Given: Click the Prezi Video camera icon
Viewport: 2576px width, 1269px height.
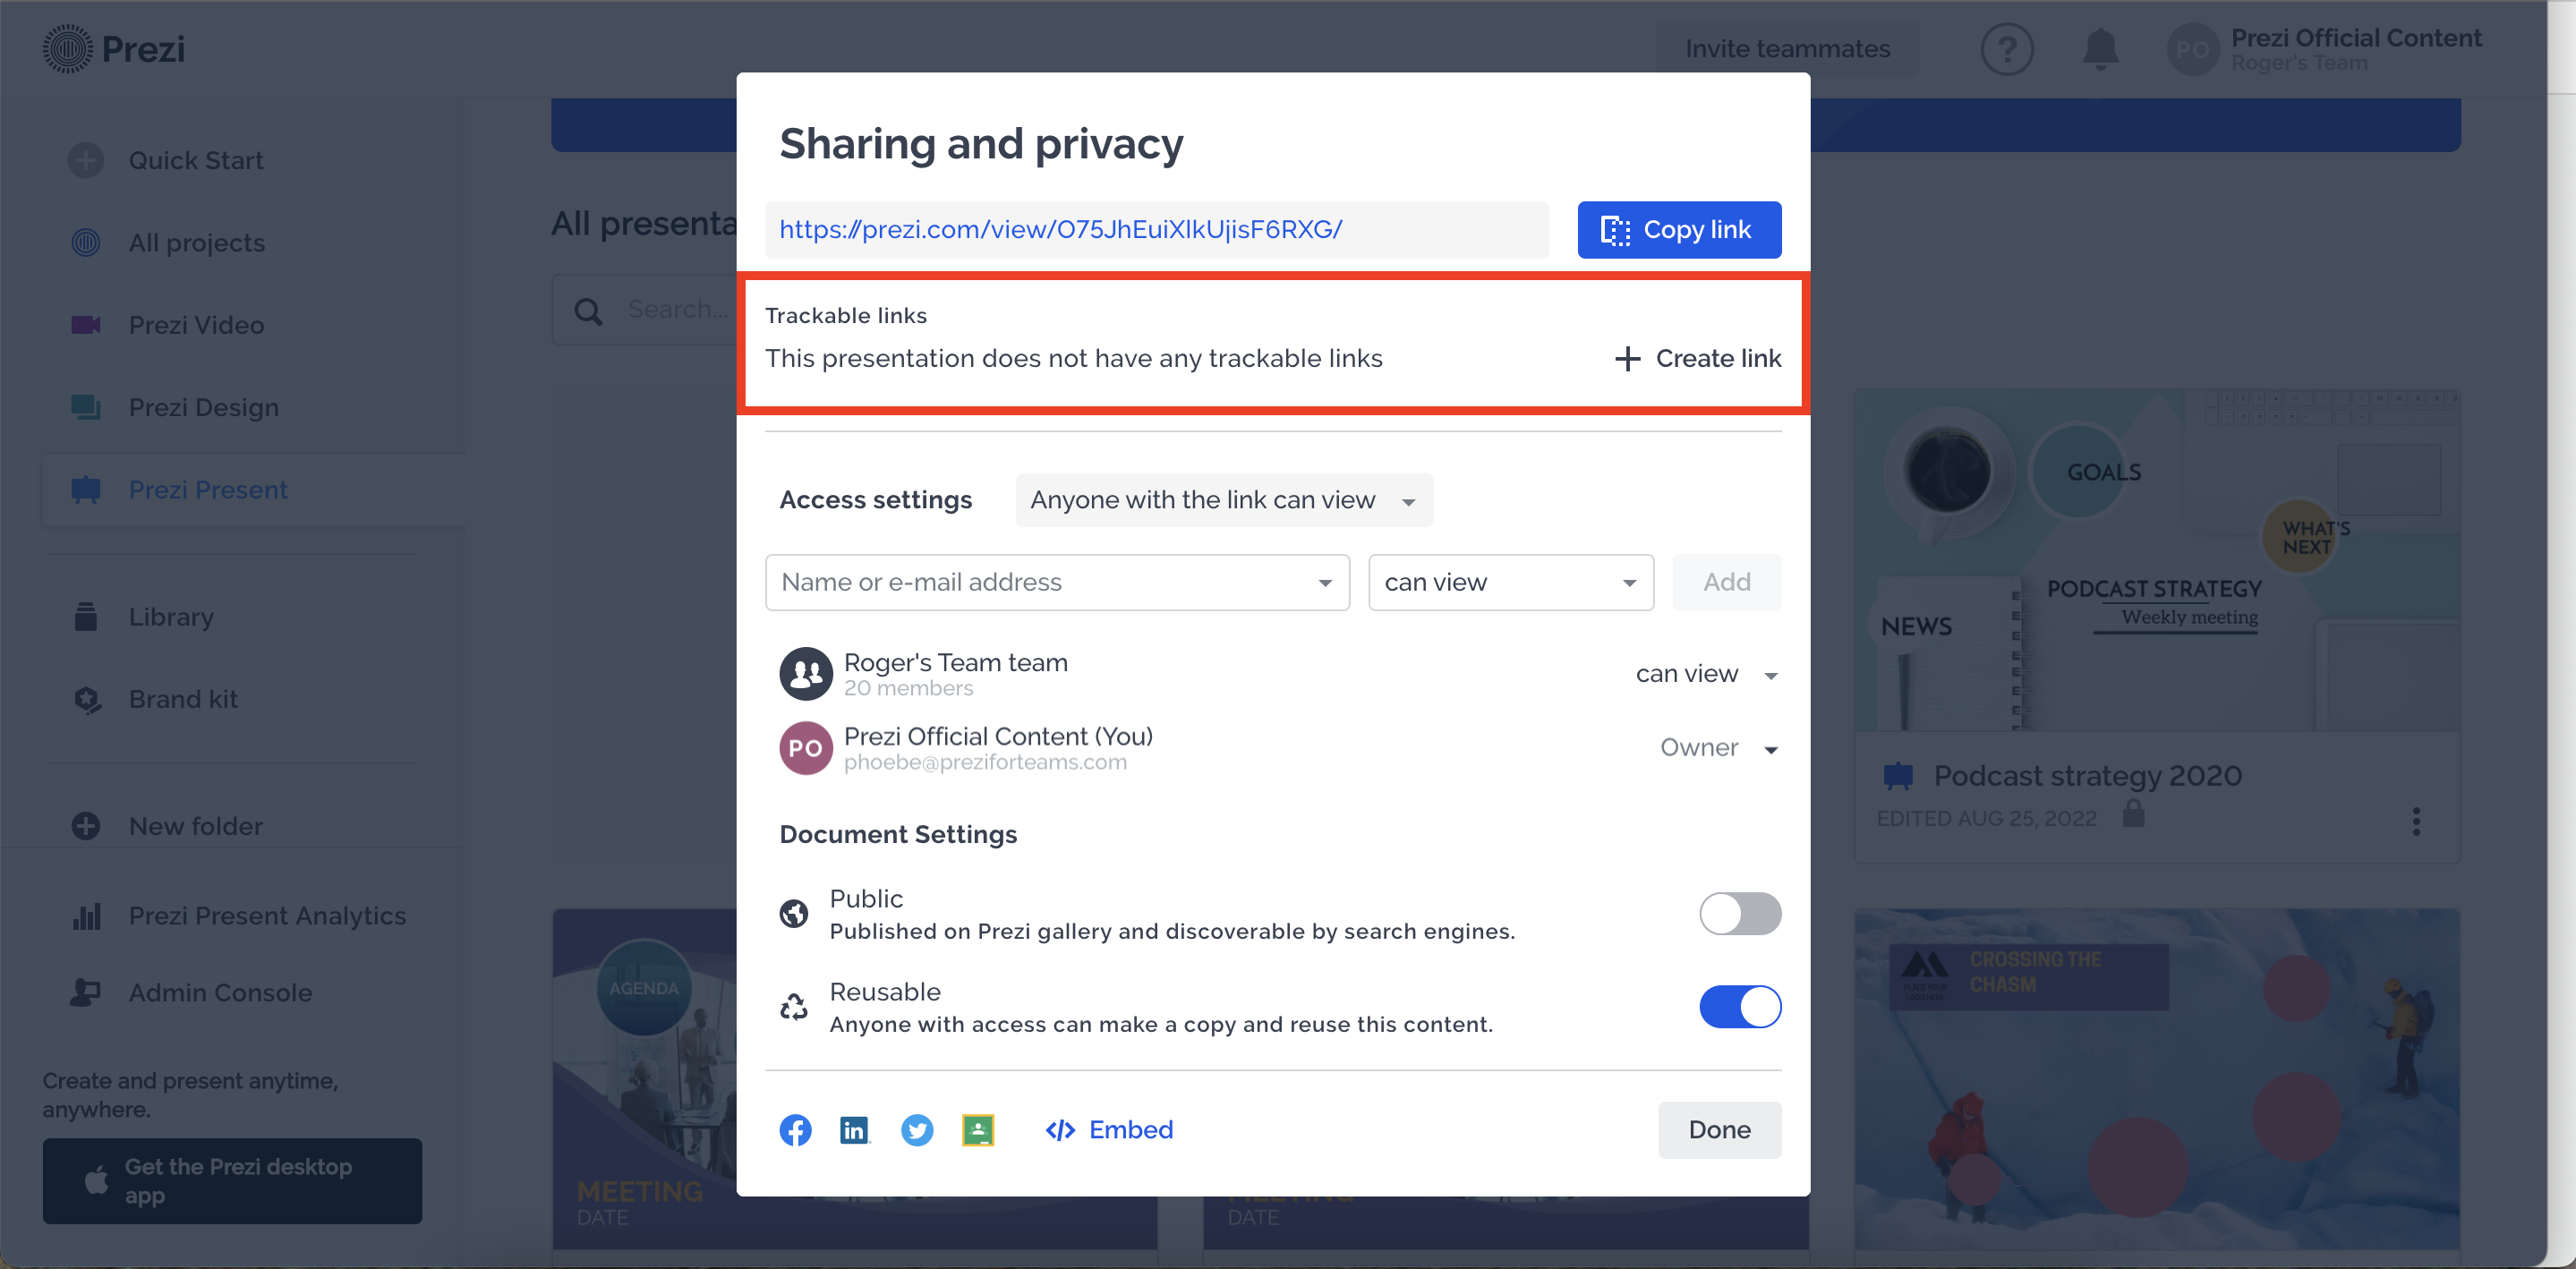Looking at the screenshot, I should coord(86,325).
